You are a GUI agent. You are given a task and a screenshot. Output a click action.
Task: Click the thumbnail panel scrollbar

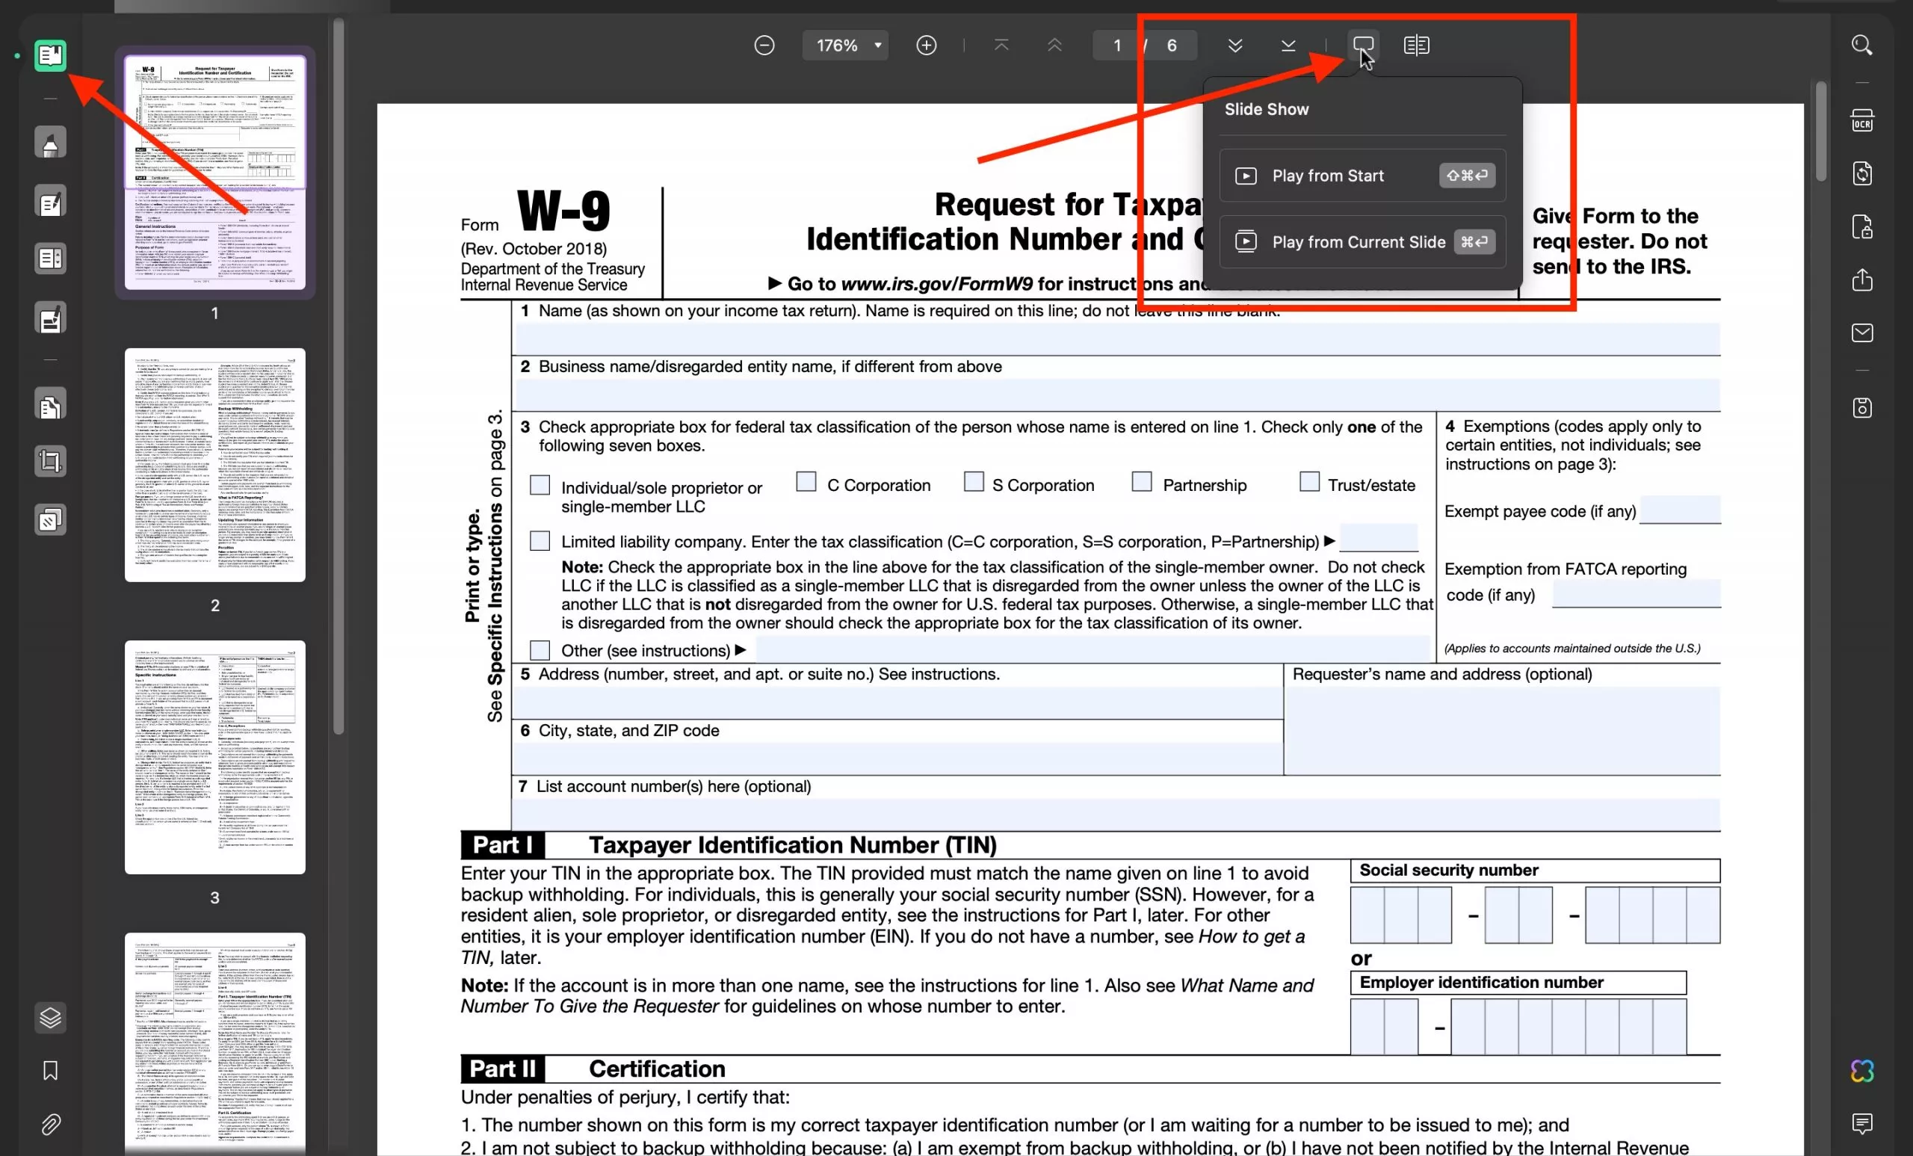[x=339, y=377]
